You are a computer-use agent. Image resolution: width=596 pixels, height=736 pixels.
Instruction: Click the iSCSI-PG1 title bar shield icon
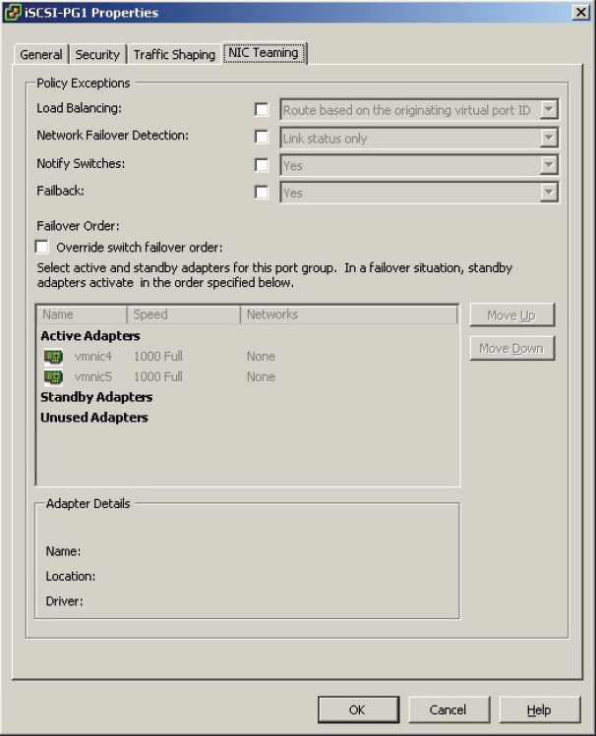13,13
